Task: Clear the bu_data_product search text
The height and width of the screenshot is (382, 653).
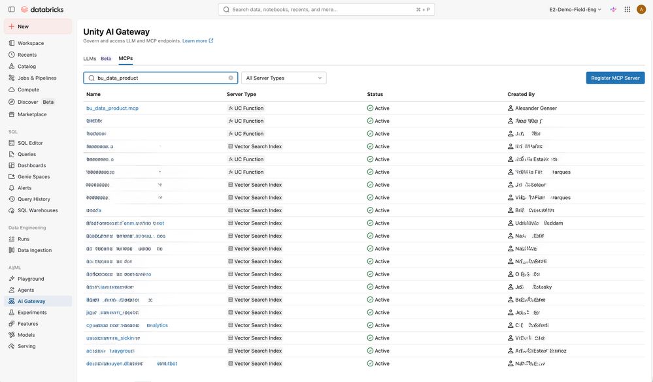Action: (x=231, y=78)
